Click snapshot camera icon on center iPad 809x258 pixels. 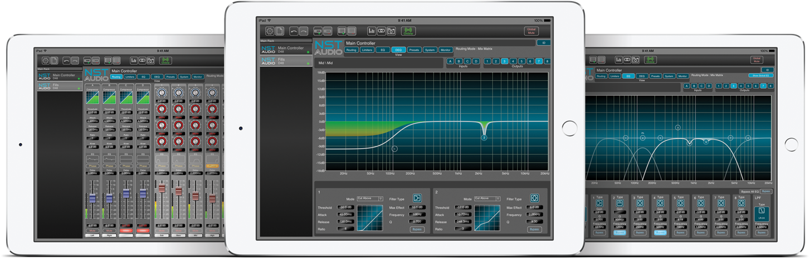pyautogui.click(x=392, y=31)
